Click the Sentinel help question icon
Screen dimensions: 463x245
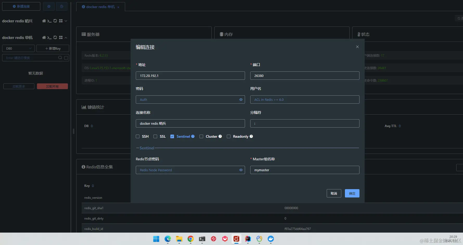tap(193, 136)
